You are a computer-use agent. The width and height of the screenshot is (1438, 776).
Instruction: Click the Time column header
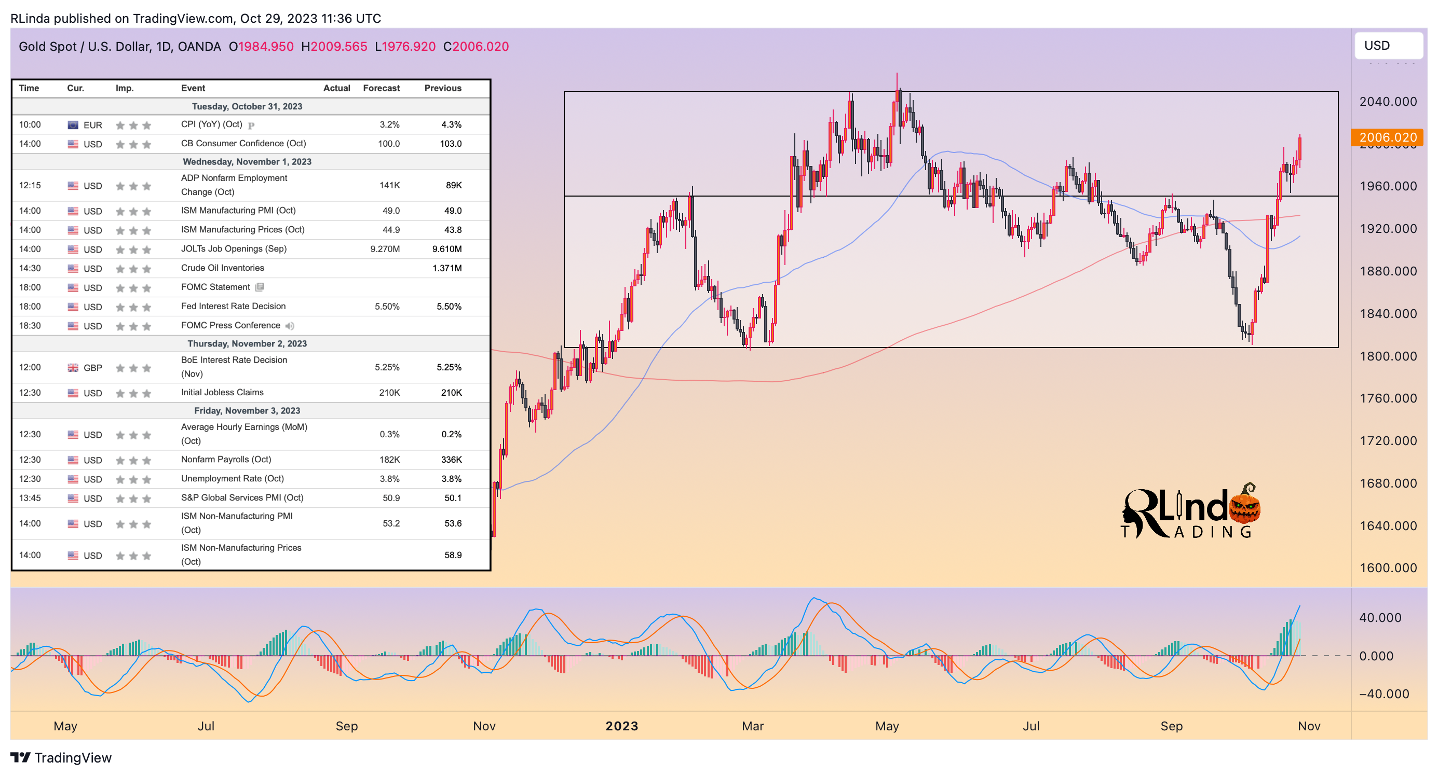29,88
